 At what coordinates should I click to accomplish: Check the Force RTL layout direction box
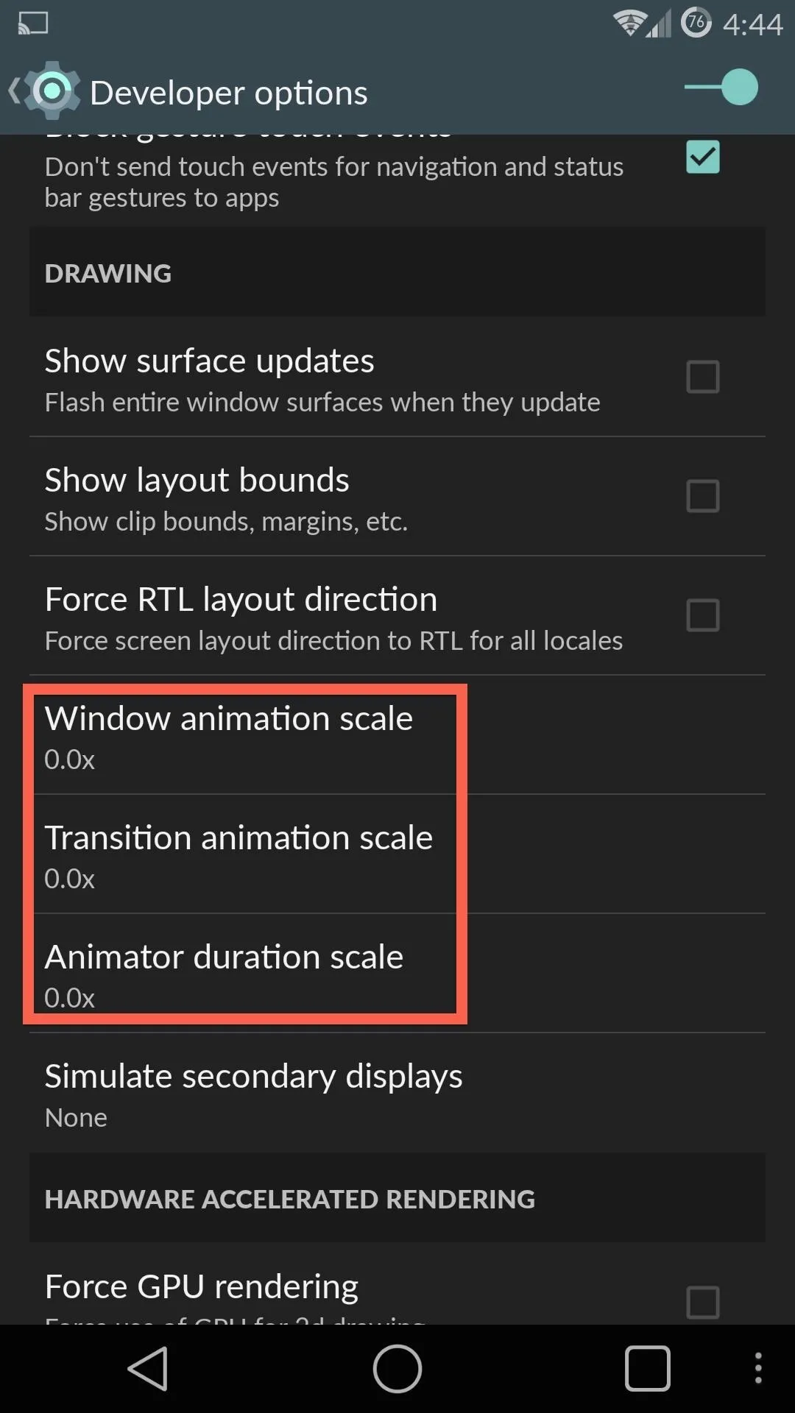tap(703, 615)
